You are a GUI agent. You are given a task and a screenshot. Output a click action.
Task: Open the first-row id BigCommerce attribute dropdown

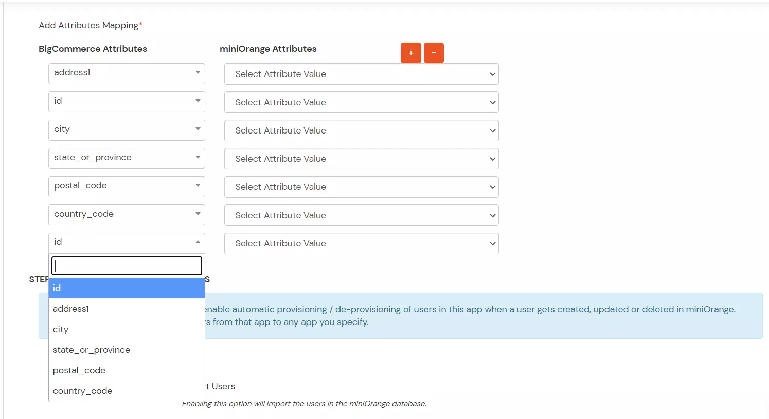point(127,102)
